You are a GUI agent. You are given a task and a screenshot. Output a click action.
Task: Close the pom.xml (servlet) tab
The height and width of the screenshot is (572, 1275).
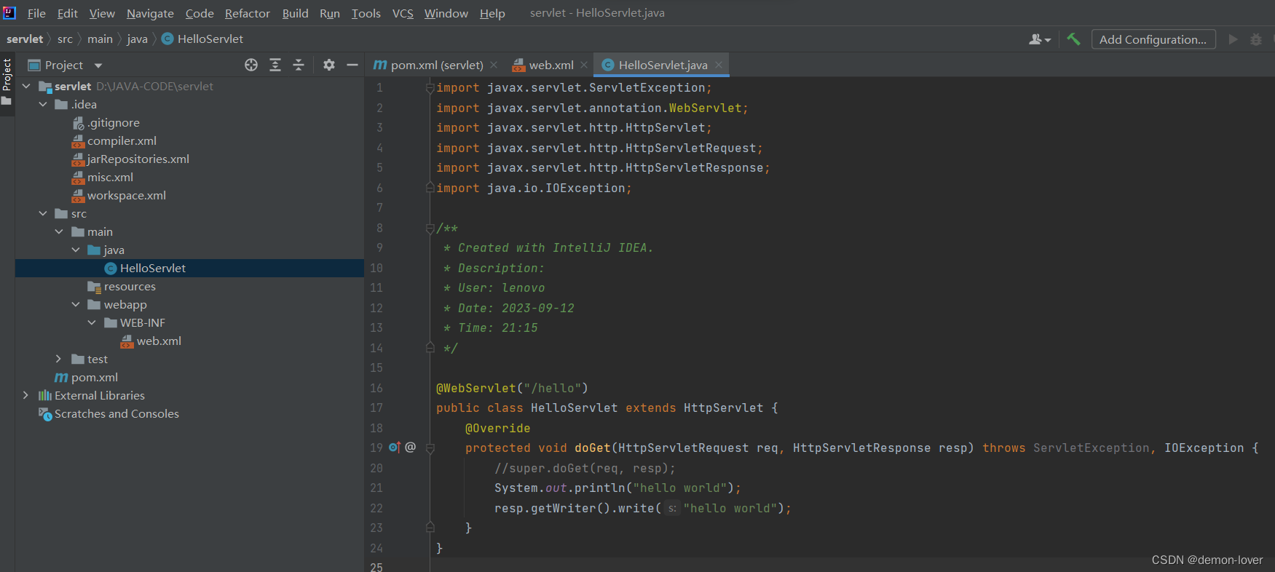pyautogui.click(x=494, y=65)
